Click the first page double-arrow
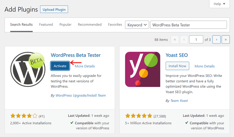 [x=175, y=39]
